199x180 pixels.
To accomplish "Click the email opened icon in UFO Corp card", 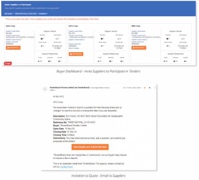I will [x=118, y=39].
